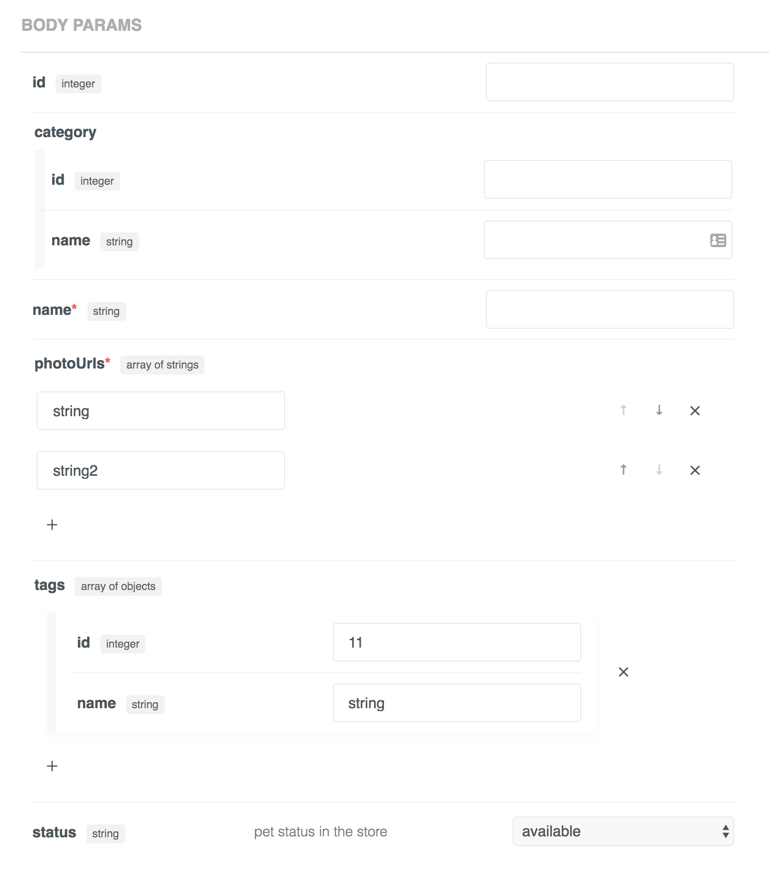Image resolution: width=769 pixels, height=885 pixels.
Task: Click the "array of objects" badge
Action: point(118,586)
